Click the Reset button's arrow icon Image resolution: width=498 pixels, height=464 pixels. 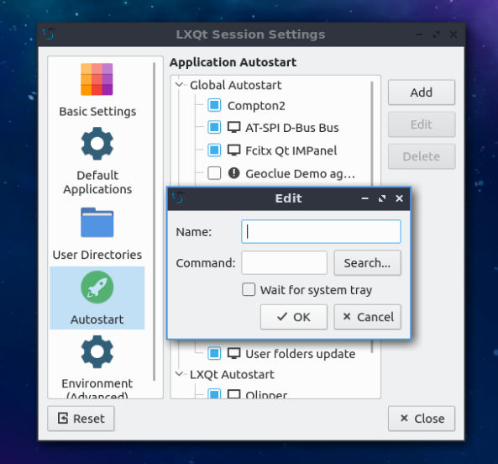[x=63, y=419]
